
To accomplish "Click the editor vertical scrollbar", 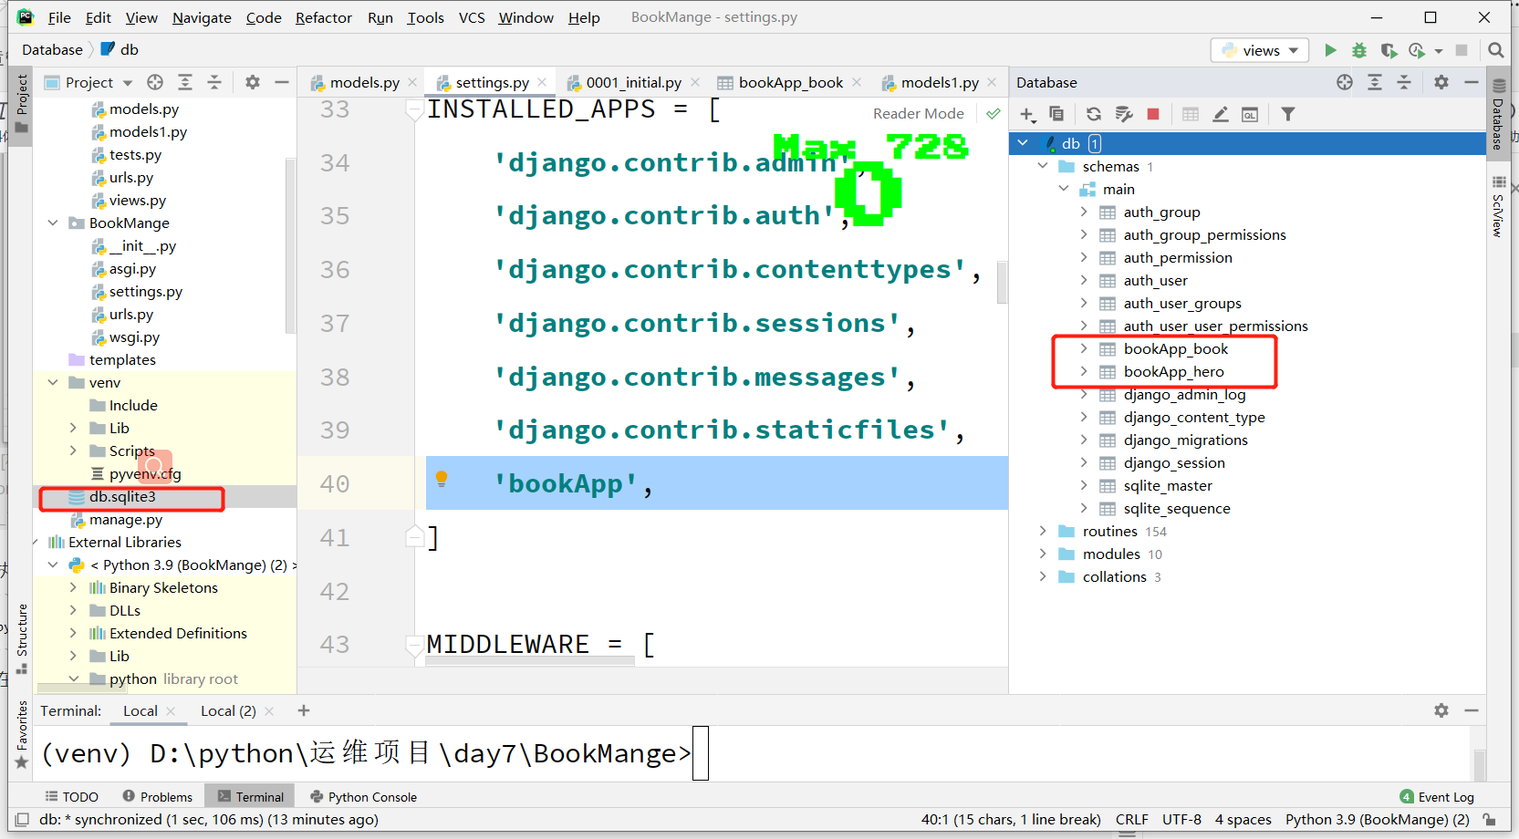I will click(x=1002, y=283).
